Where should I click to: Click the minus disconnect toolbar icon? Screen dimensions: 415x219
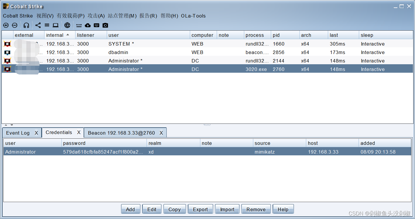(x=15, y=25)
